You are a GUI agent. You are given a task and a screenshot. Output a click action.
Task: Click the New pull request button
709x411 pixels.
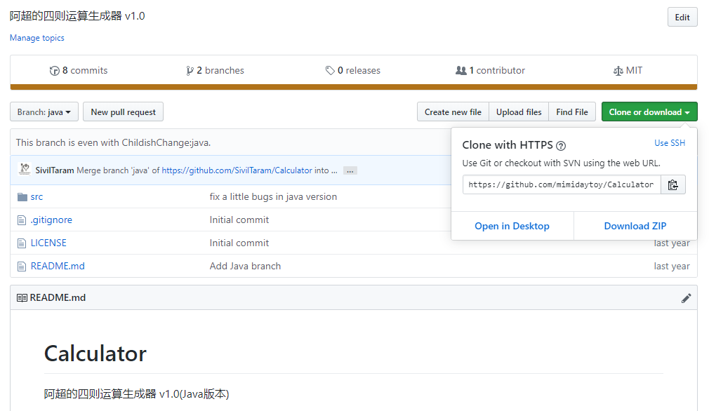123,112
